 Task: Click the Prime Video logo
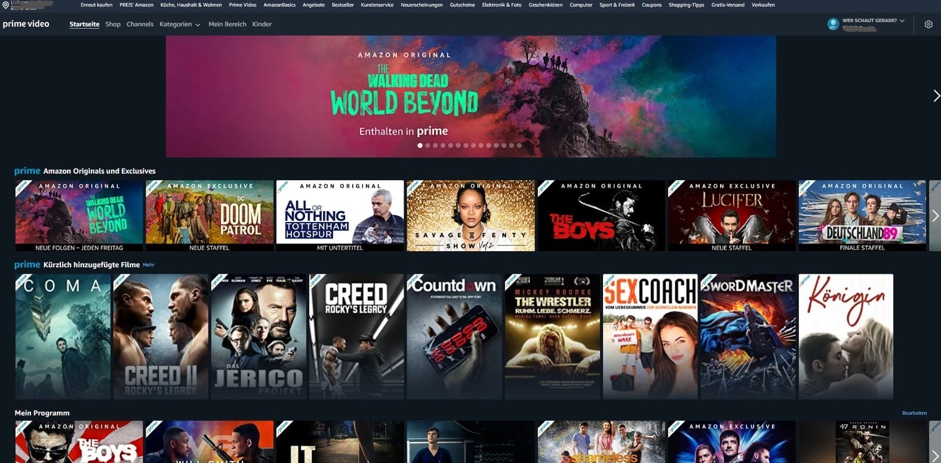click(x=26, y=24)
